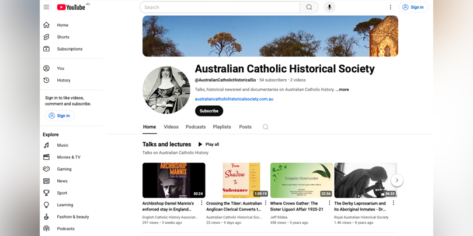This screenshot has height=236, width=473.
Task: Show next videos with right arrow
Action: (397, 180)
